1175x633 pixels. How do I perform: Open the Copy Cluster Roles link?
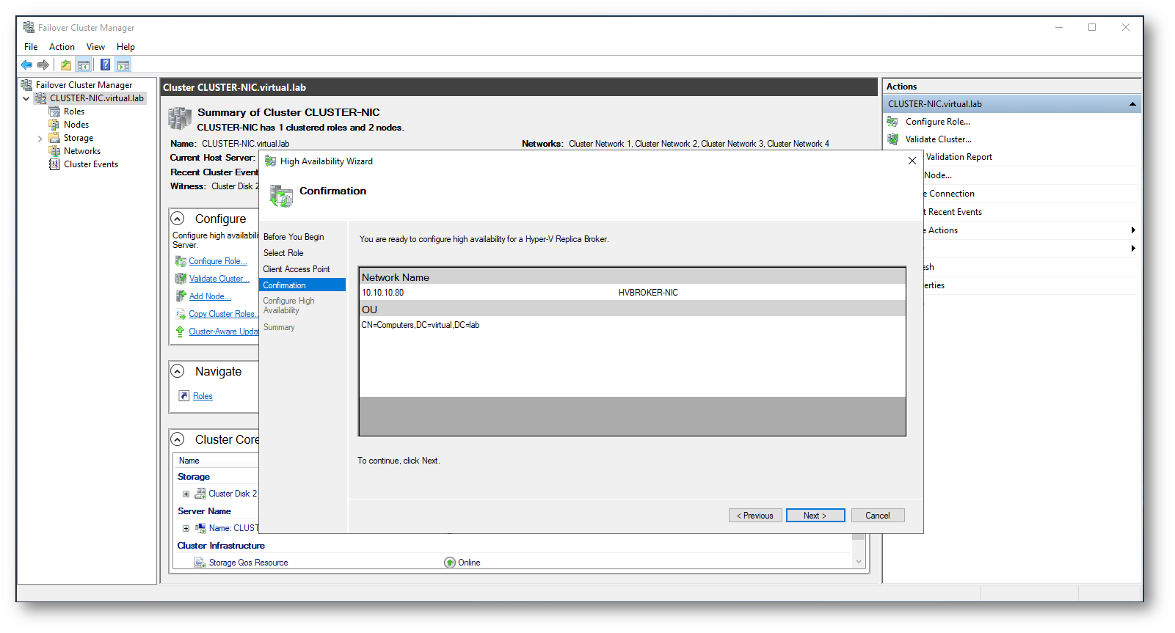(223, 314)
